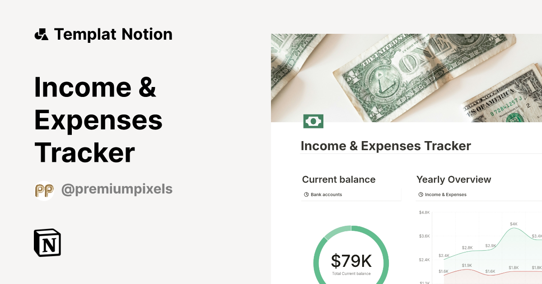
Task: Click the clock icon beside Bank accounts
Action: pos(306,194)
